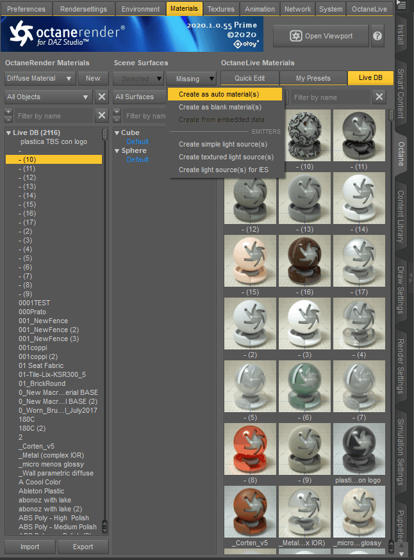Viewport: 414px width, 560px height.
Task: Expand all surfaces with plus icon
Action: 117,112
